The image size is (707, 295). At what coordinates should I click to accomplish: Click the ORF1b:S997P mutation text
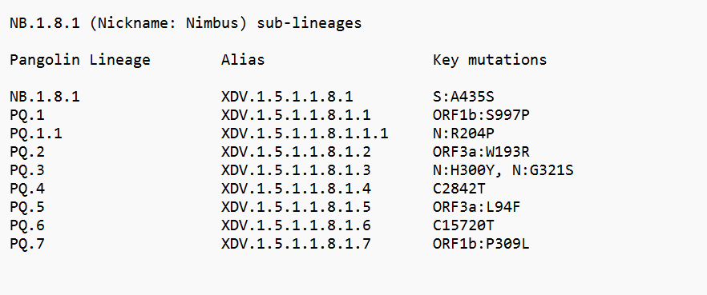[481, 116]
